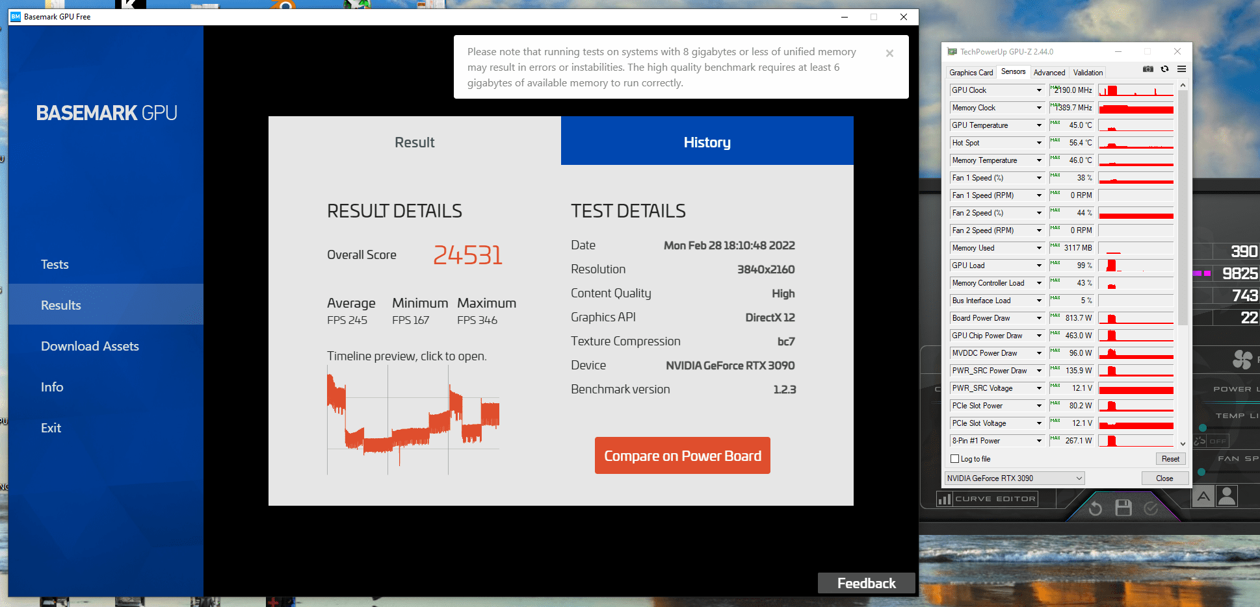Reset the GPU-Z sensor readings
The image size is (1260, 607).
point(1170,459)
